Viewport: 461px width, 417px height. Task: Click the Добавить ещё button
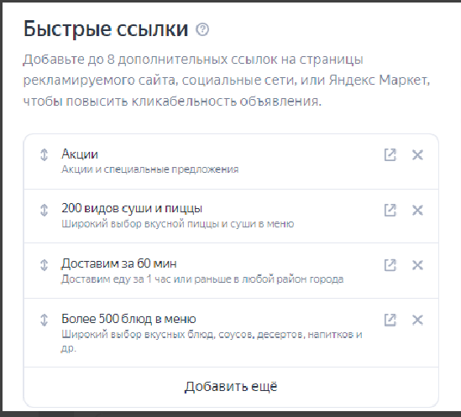(231, 387)
